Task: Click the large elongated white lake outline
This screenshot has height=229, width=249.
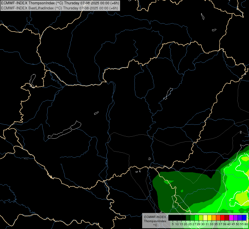Action: (64, 130)
